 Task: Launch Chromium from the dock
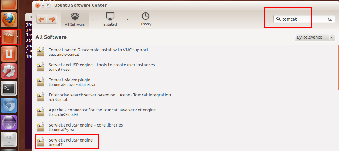[x=9, y=105]
